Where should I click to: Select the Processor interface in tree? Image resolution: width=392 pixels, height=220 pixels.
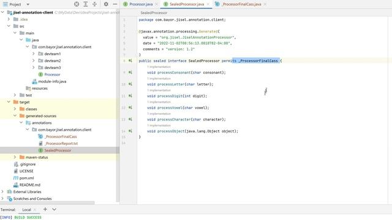click(52, 75)
